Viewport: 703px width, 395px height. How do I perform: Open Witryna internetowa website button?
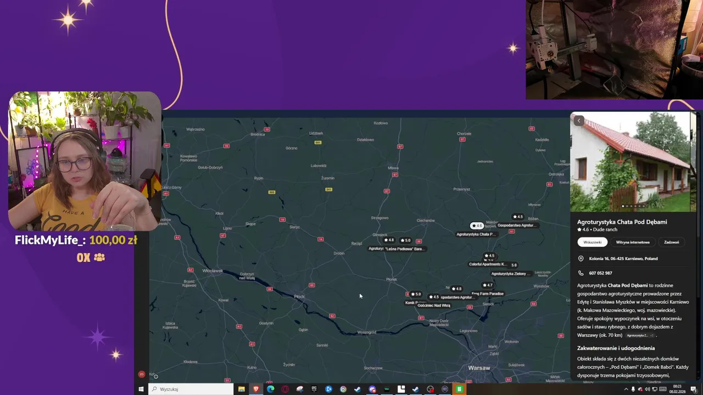tap(633, 242)
